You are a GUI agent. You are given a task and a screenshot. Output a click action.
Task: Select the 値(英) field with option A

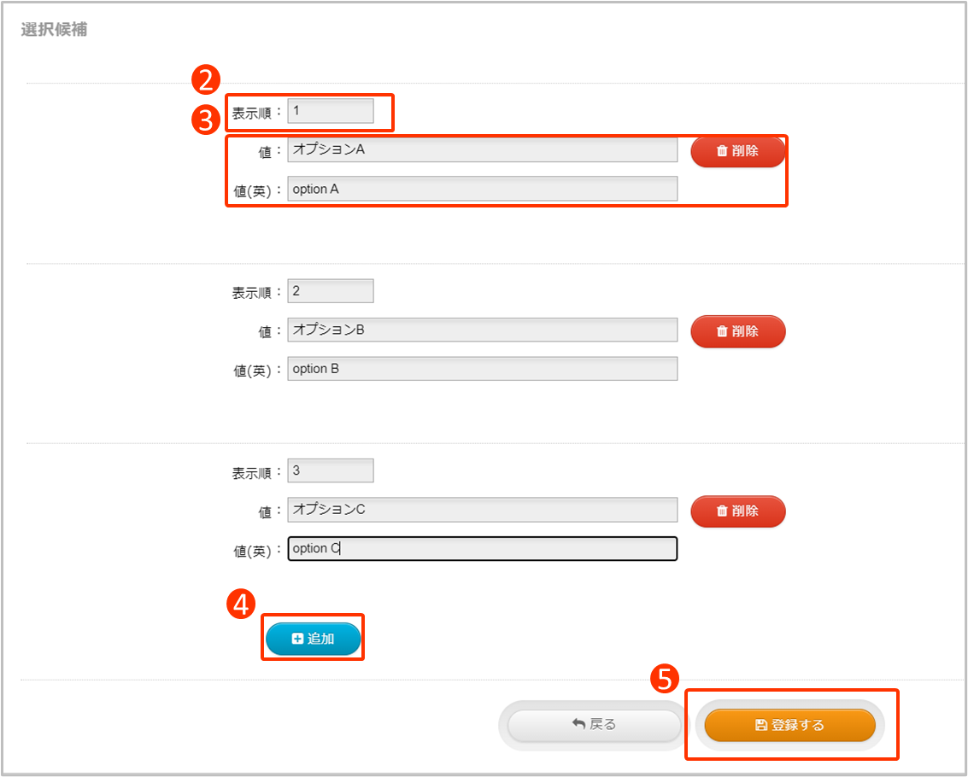point(482,189)
